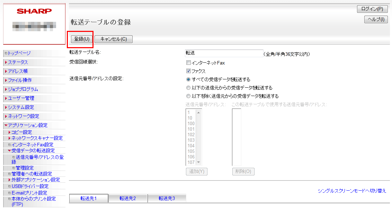This screenshot has height=208, width=392.
Task: Open help with ヘルプ(I) button
Action: (x=375, y=20)
